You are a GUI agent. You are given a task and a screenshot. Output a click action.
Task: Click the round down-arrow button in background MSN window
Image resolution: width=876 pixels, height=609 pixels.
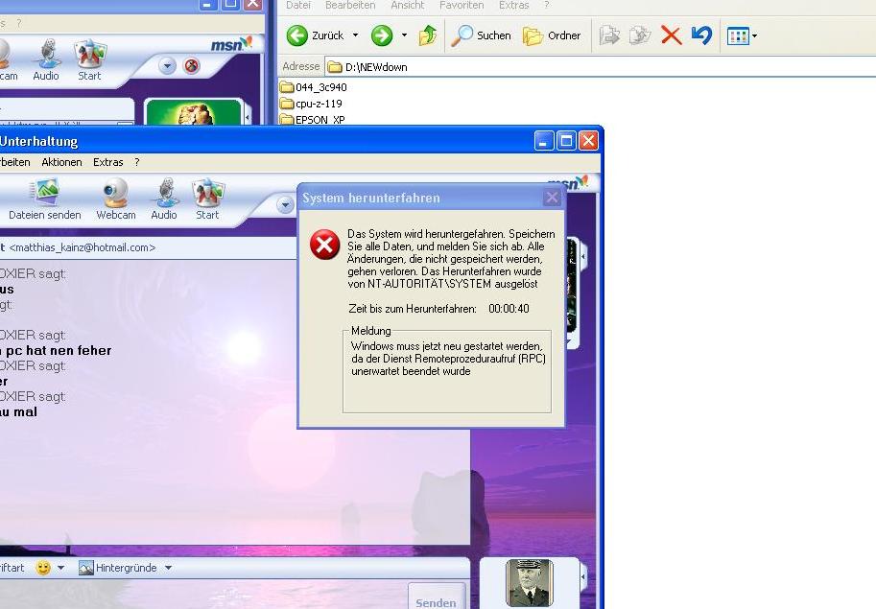pos(167,66)
